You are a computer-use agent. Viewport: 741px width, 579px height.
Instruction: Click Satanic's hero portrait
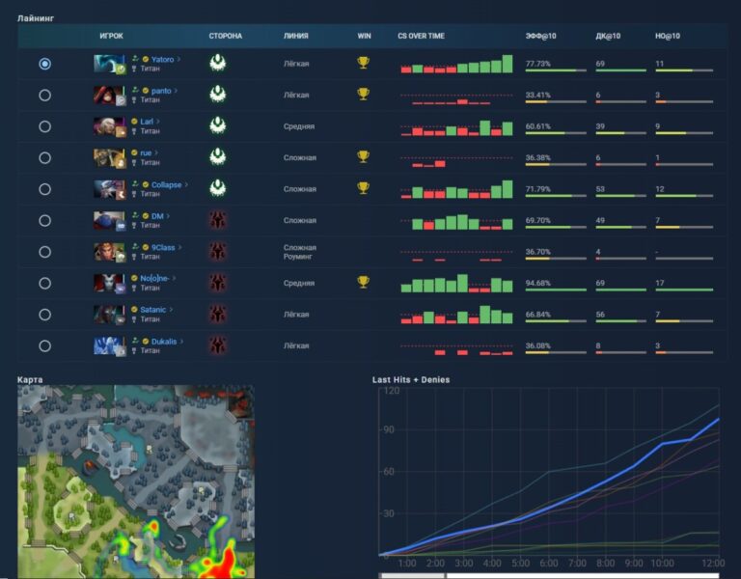pos(109,315)
